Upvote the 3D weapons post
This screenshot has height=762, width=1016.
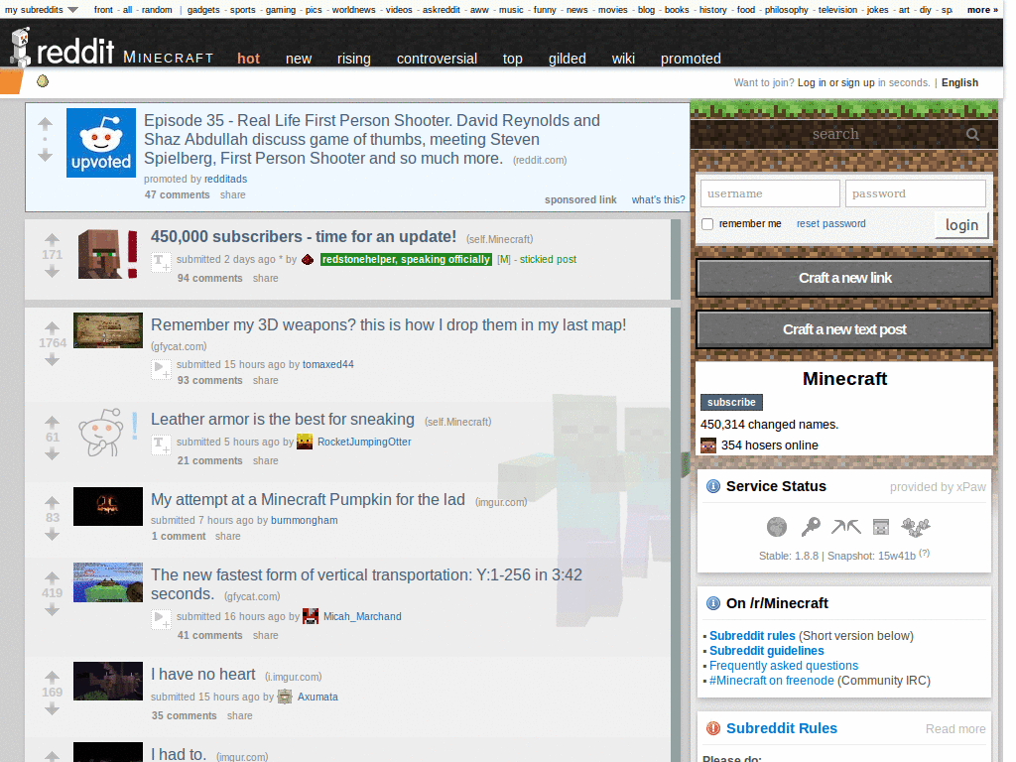[52, 327]
